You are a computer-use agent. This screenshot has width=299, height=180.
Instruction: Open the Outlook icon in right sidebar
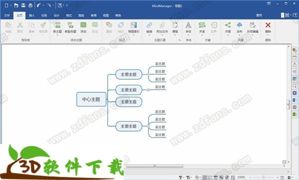(x=295, y=100)
